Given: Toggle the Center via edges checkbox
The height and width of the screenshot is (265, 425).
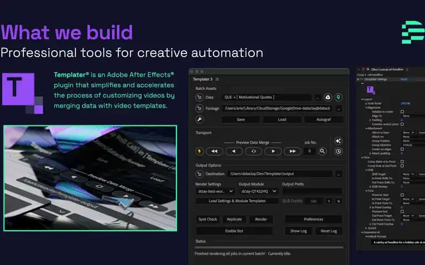Looking at the screenshot, I should pos(402,149).
